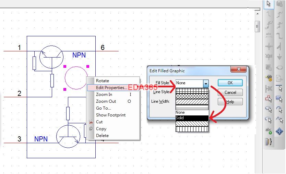The height and width of the screenshot is (174, 286).
Task: Click pin number 6 label
Action: click(103, 48)
